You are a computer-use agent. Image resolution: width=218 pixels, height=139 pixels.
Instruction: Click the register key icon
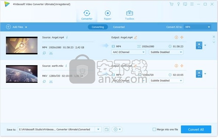(x=178, y=4)
